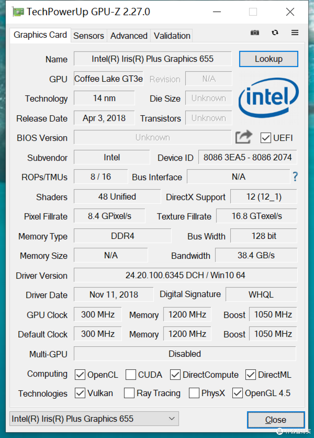This screenshot has height=438, width=314.
Task: Click the Device ID field 8086 3EA5
Action: coord(247,157)
